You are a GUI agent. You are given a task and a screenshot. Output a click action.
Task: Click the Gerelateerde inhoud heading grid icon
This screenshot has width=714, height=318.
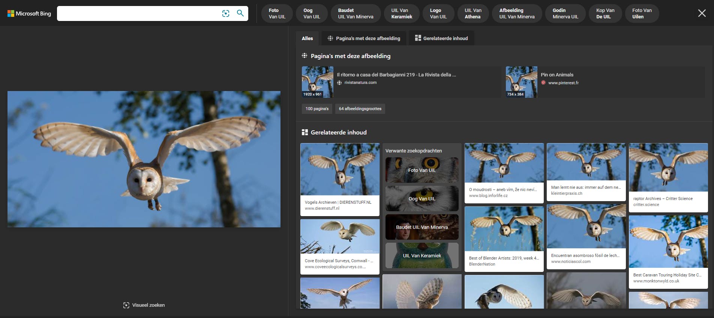(x=305, y=132)
